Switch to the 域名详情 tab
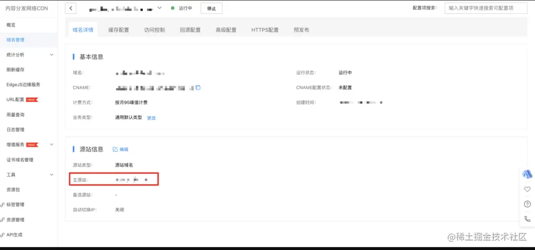Viewport: 535px width, 250px height. tap(83, 30)
